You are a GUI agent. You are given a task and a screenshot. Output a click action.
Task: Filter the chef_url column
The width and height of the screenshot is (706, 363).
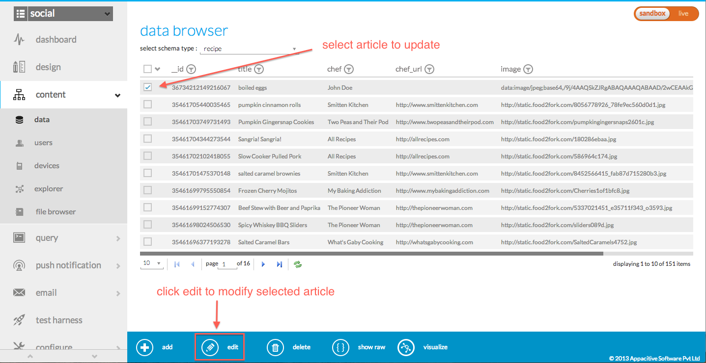(x=429, y=69)
